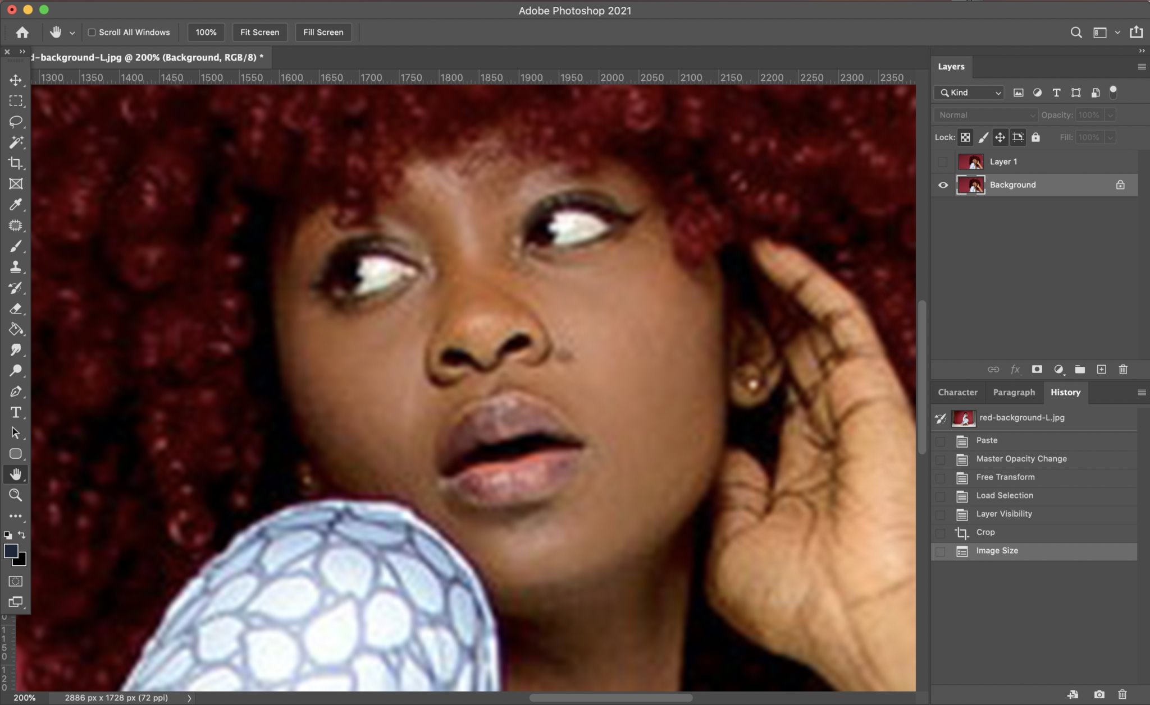
Task: Click the foreground color swatch
Action: [11, 550]
